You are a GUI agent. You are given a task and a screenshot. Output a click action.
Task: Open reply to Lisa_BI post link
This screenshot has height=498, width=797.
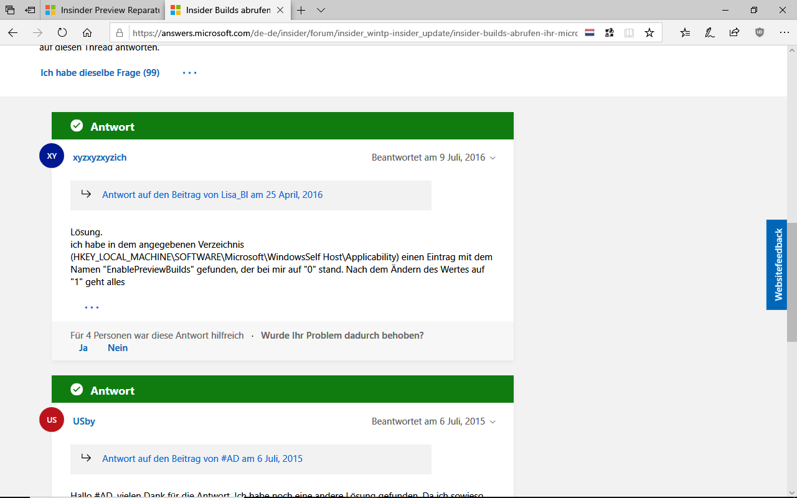pos(212,195)
